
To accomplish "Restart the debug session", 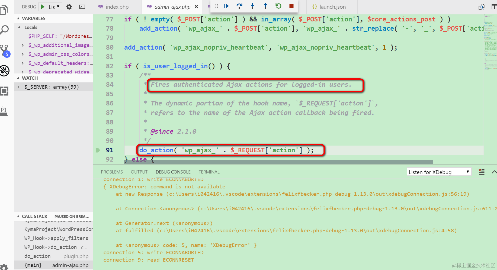I will click(278, 6).
